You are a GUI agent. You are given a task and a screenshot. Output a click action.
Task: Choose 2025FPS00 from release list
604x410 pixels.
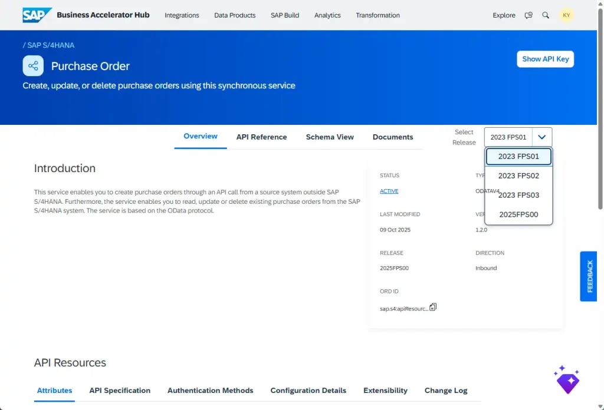click(518, 214)
